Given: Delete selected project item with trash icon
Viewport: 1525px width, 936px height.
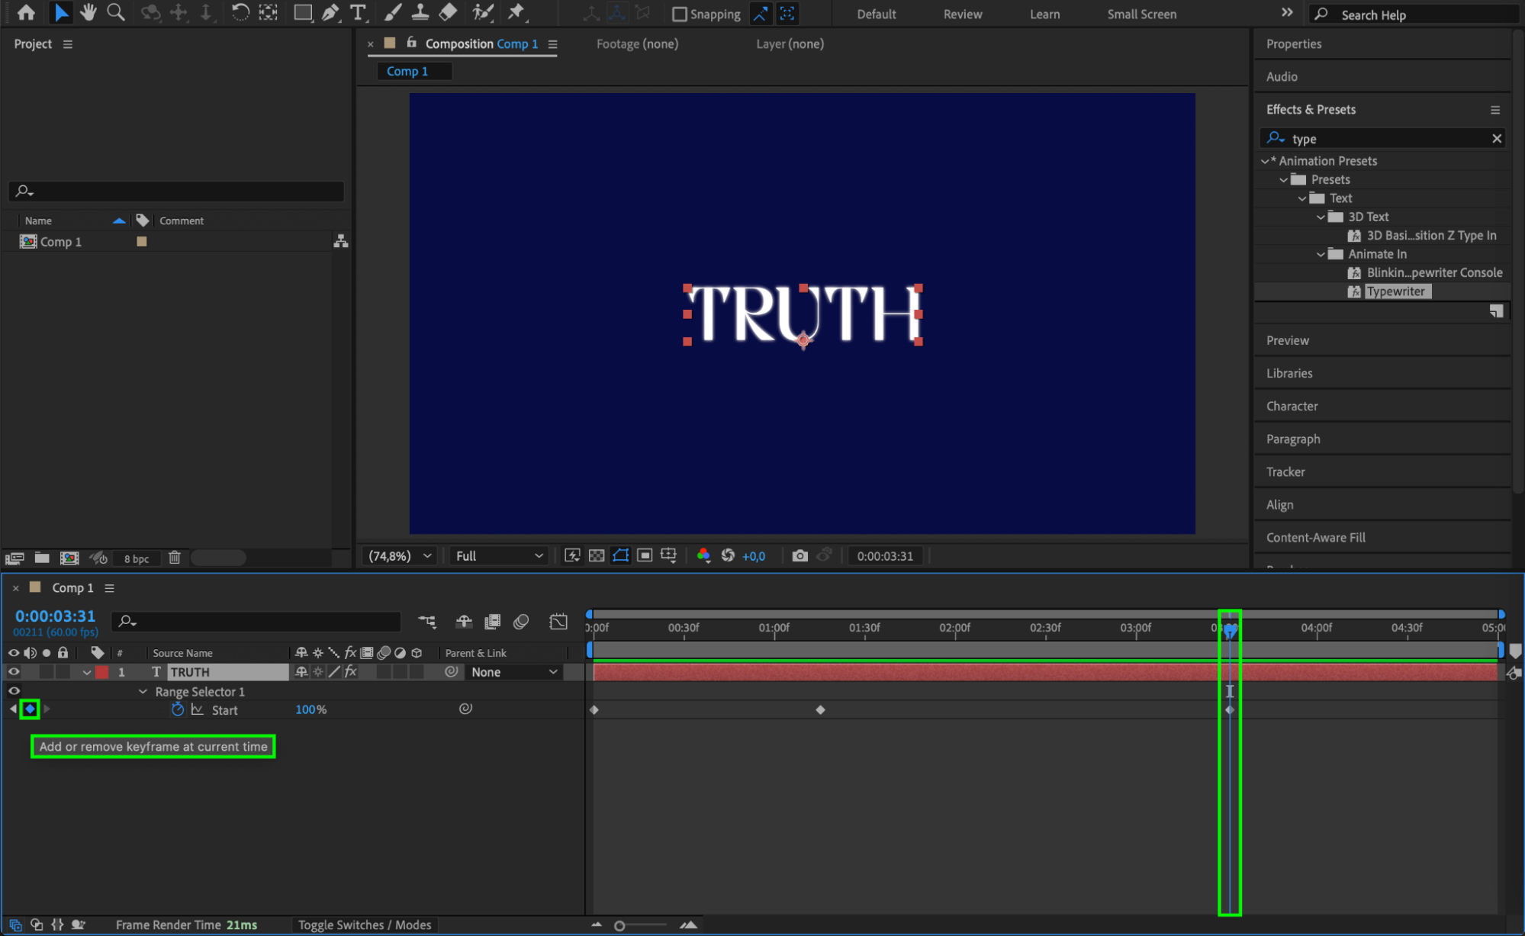Looking at the screenshot, I should click(175, 558).
